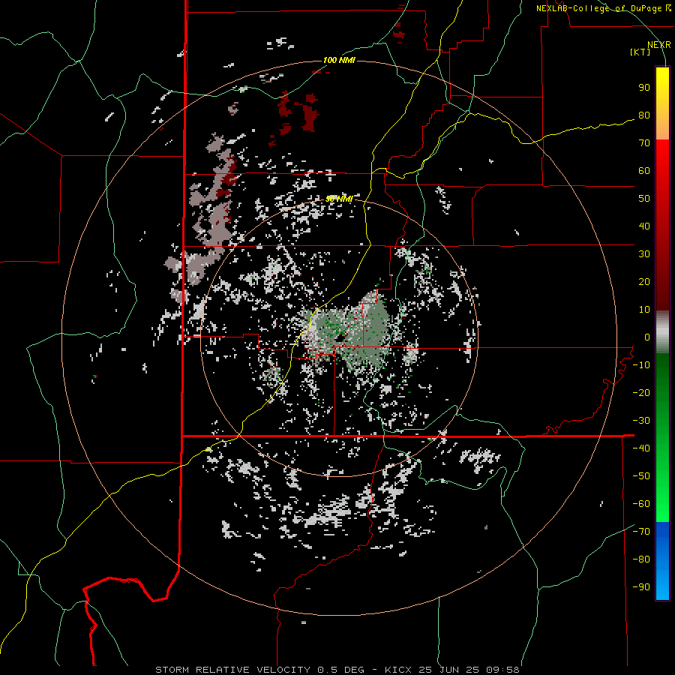Click the gray zero-velocity segment of color bar
The height and width of the screenshot is (675, 675).
tap(662, 332)
